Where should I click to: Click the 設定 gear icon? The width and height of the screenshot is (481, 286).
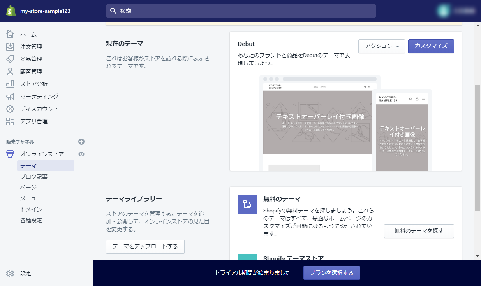11,274
